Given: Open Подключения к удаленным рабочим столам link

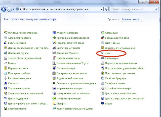Looking at the screenshot, I should [x=125, y=68].
